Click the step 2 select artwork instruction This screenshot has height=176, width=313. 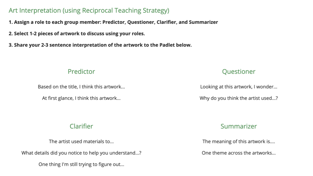point(77,34)
